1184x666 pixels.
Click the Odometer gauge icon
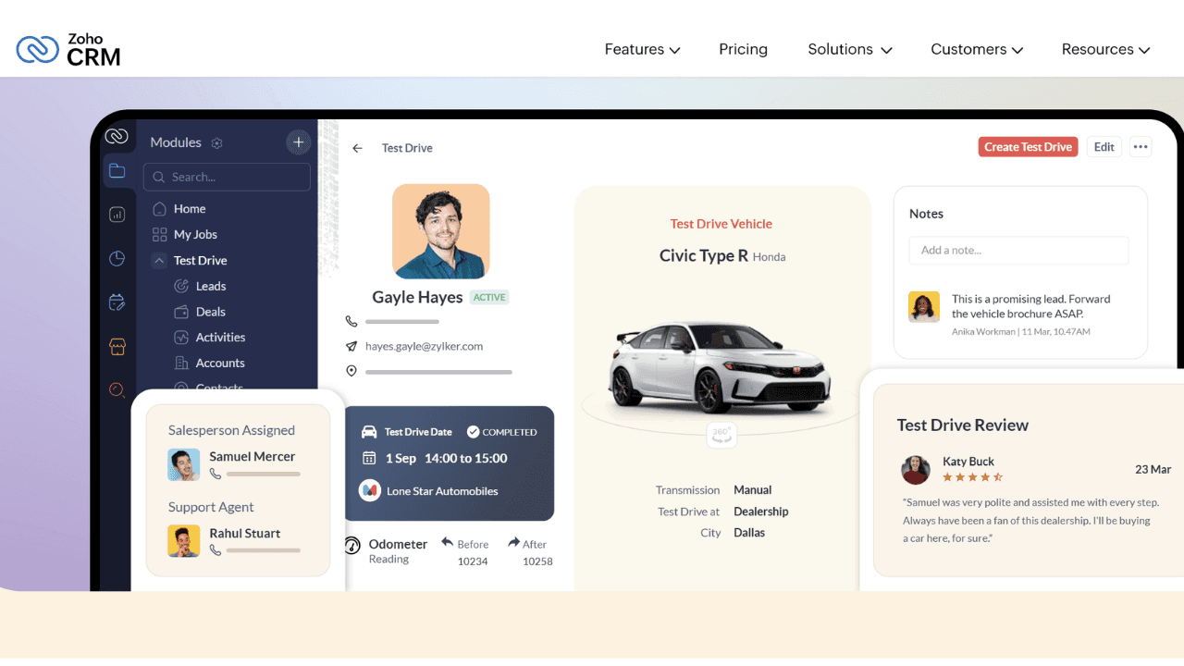point(352,545)
